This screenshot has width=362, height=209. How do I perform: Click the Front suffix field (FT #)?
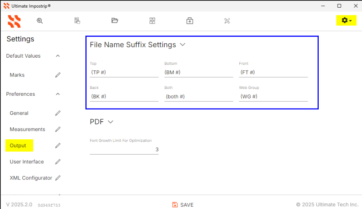273,72
